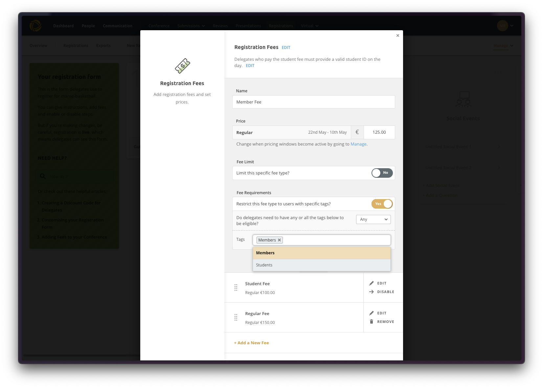Expand the Submissions dropdown menu
Image resolution: width=543 pixels, height=388 pixels.
[x=191, y=26]
